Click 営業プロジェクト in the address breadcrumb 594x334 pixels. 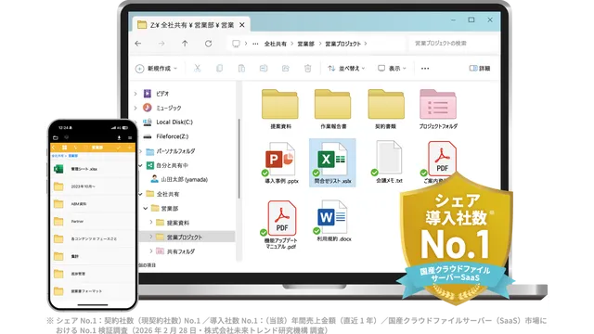[342, 44]
